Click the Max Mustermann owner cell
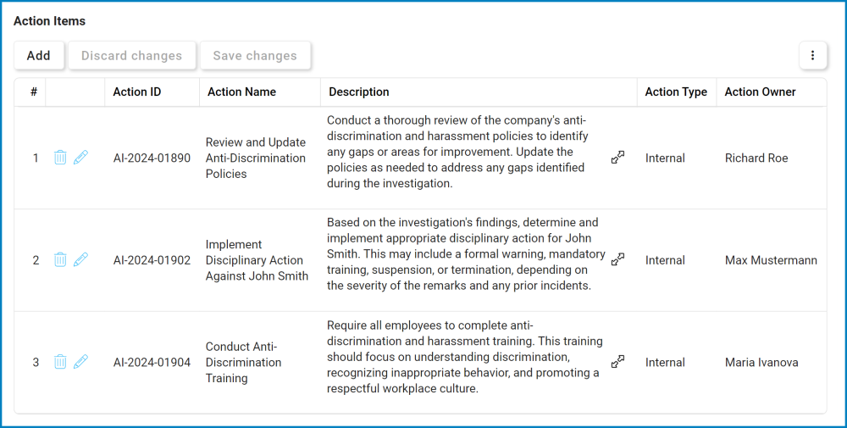This screenshot has height=428, width=847. tap(771, 260)
